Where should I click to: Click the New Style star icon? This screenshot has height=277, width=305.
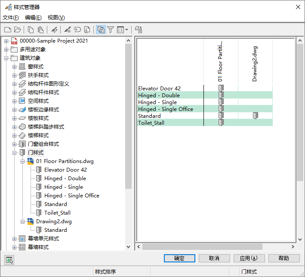coord(68,30)
